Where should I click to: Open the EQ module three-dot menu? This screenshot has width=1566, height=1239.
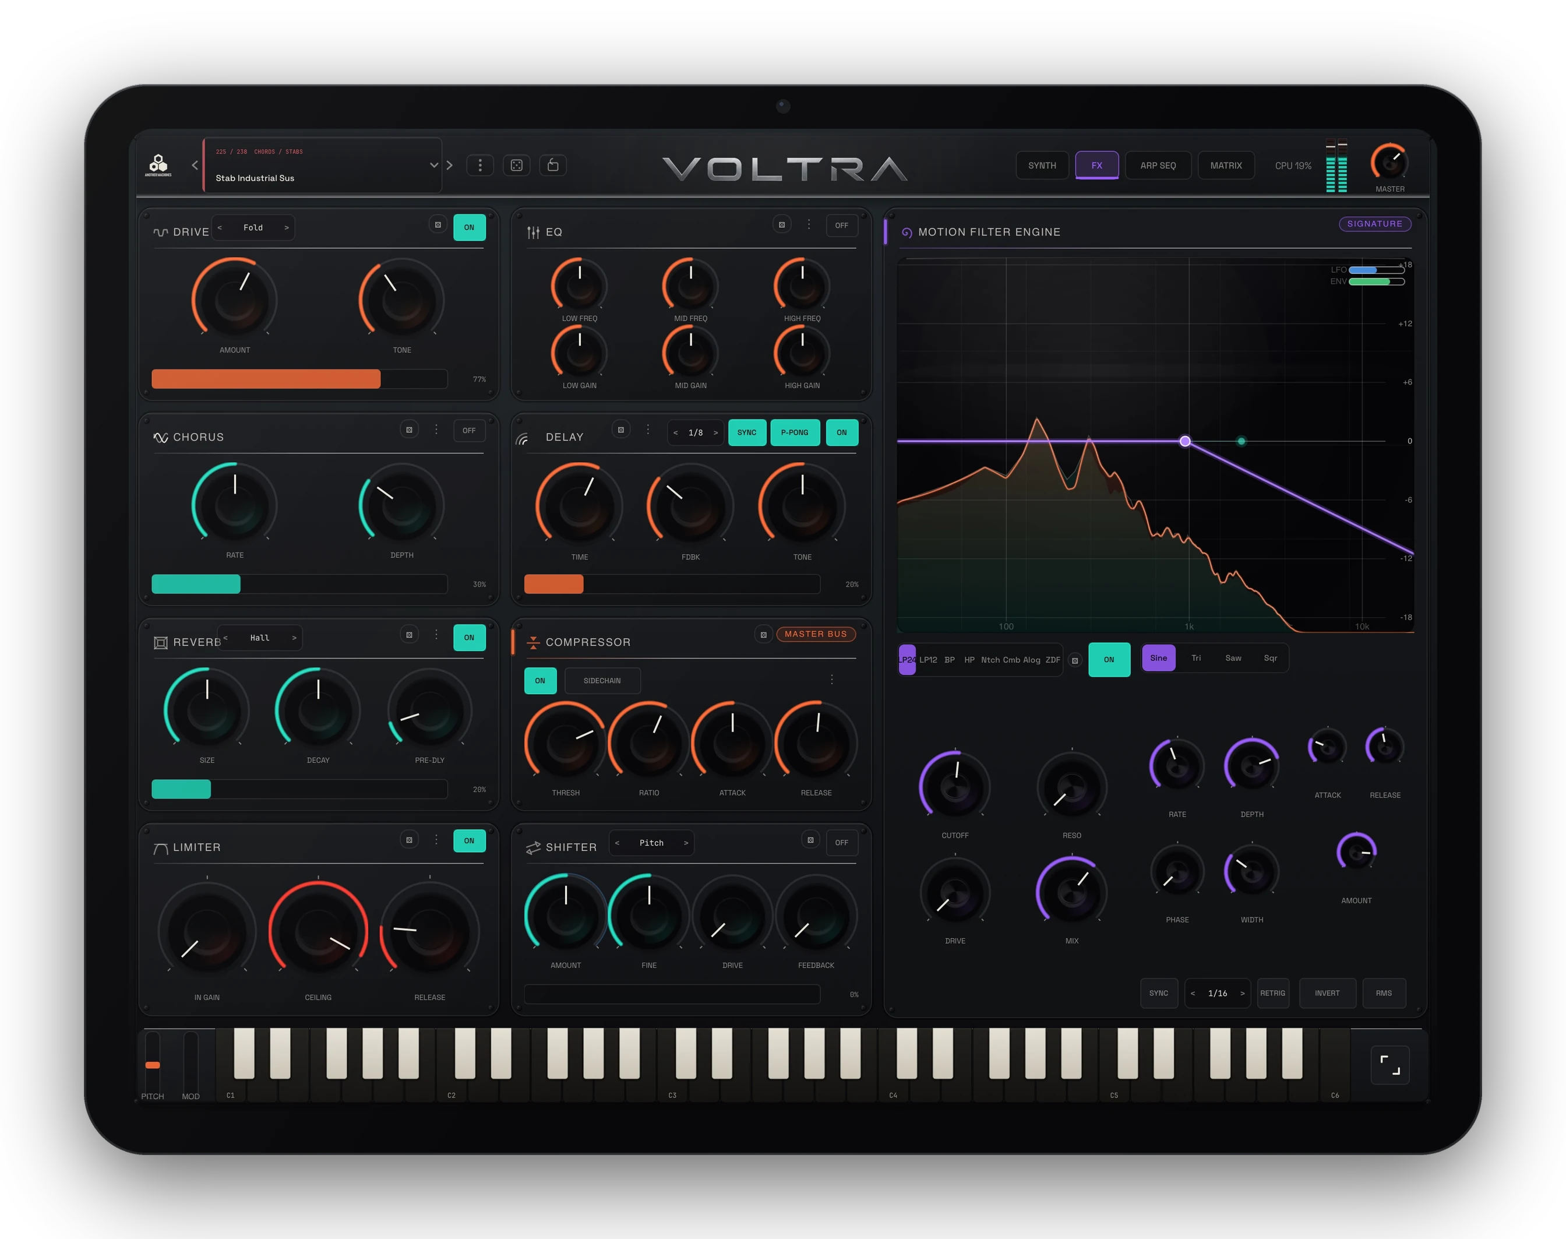point(809,225)
